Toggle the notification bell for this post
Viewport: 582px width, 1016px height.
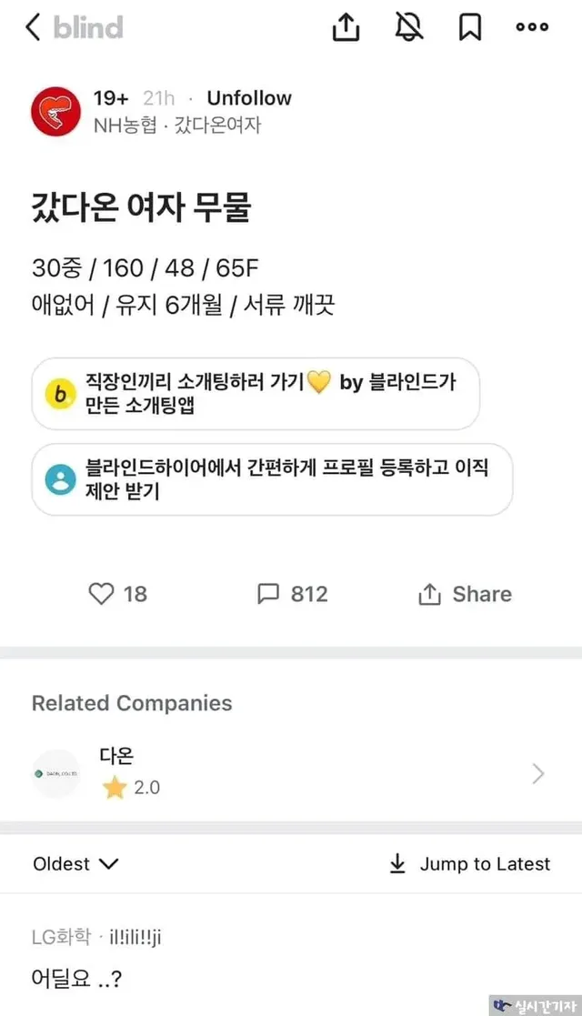point(409,27)
